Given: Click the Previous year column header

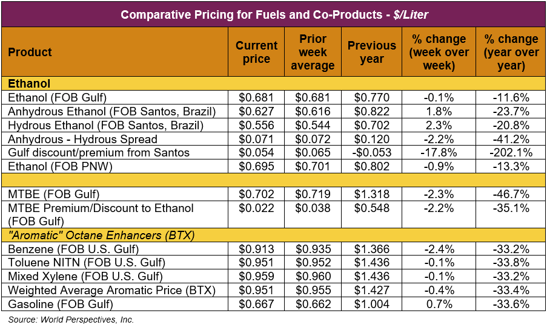Looking at the screenshot, I should (x=371, y=52).
